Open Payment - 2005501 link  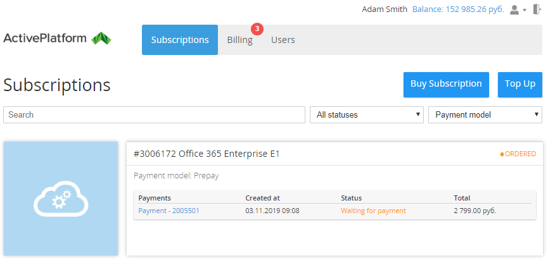click(169, 211)
